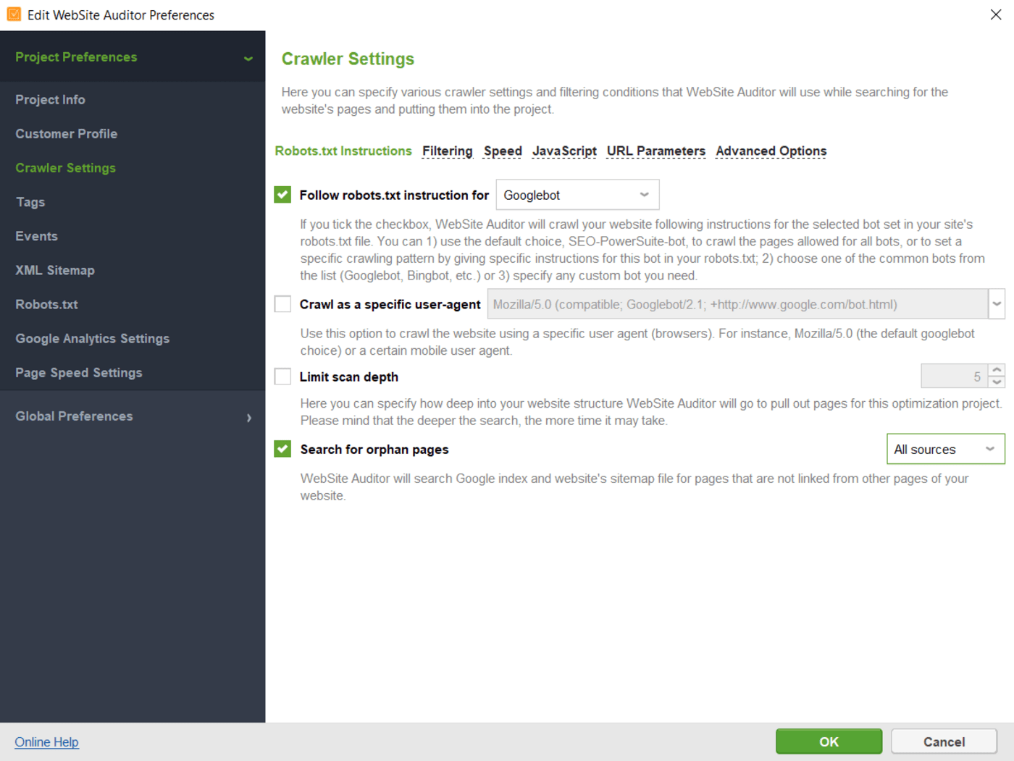Open the All sources dropdown
Viewport: 1014px width, 761px height.
coord(945,449)
